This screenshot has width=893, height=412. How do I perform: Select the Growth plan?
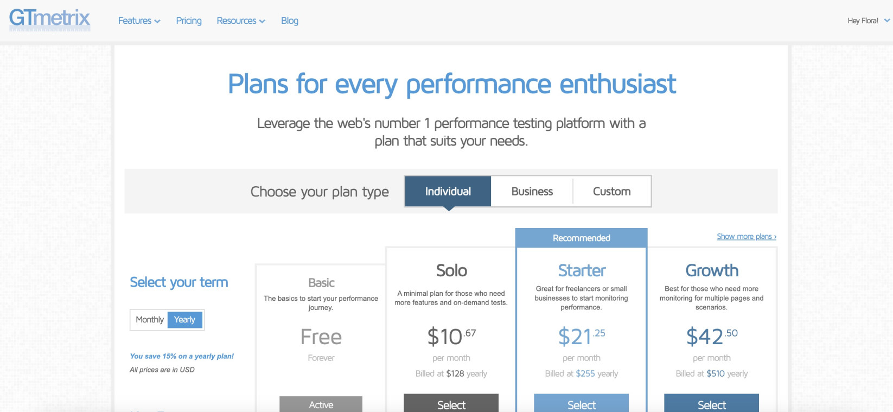click(711, 404)
